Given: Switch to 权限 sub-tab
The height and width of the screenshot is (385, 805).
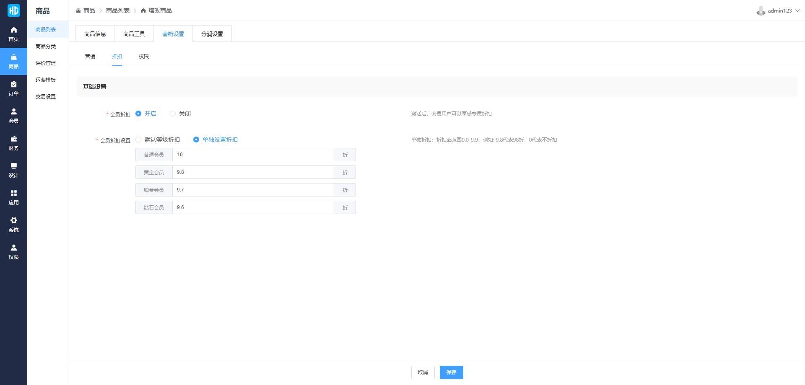Looking at the screenshot, I should coord(144,57).
